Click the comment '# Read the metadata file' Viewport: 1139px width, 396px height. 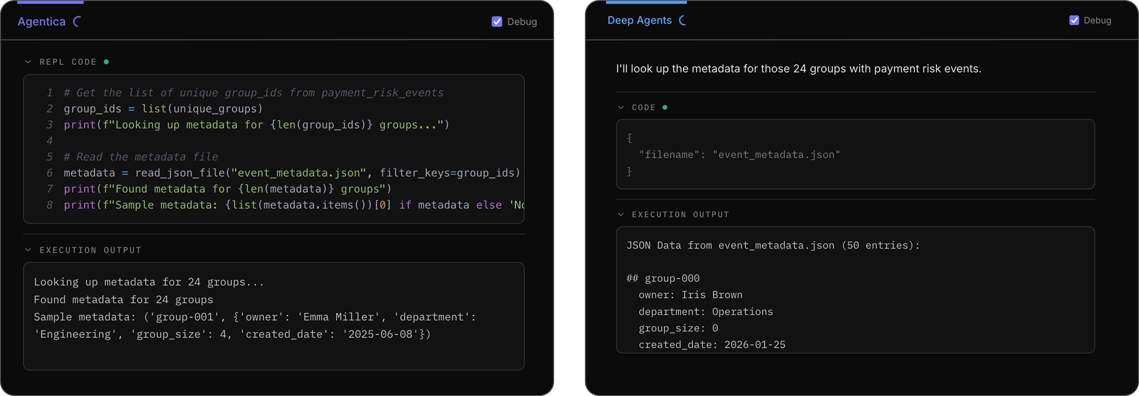141,157
